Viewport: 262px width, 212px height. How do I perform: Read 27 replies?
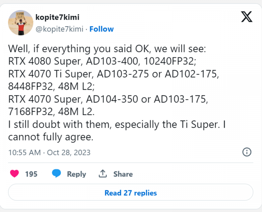click(131, 193)
